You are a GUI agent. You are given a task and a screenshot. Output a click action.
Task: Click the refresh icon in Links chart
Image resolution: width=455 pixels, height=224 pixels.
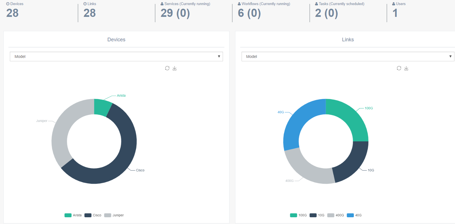(x=399, y=68)
